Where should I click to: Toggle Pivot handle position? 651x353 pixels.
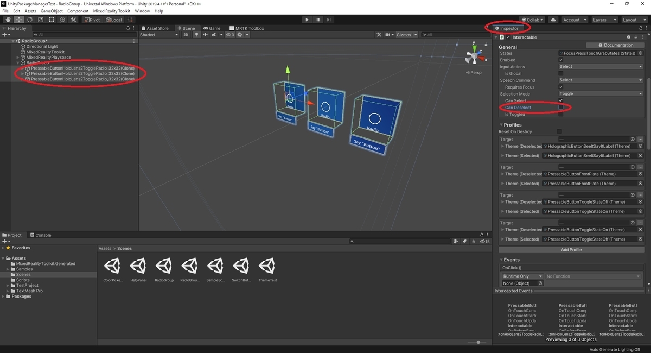tap(92, 20)
